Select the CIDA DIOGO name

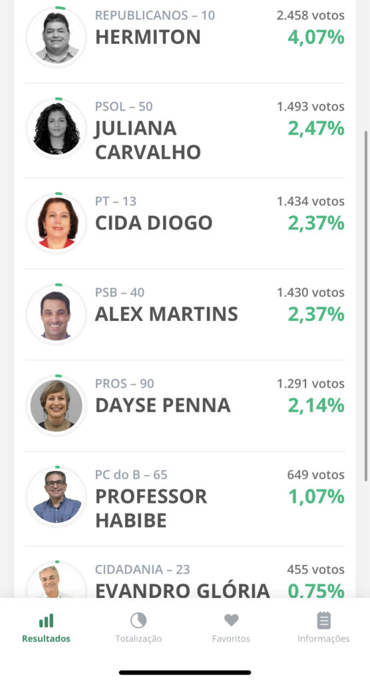[154, 223]
